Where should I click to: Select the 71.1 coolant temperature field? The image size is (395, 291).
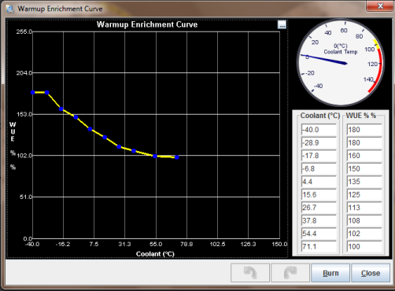319,247
